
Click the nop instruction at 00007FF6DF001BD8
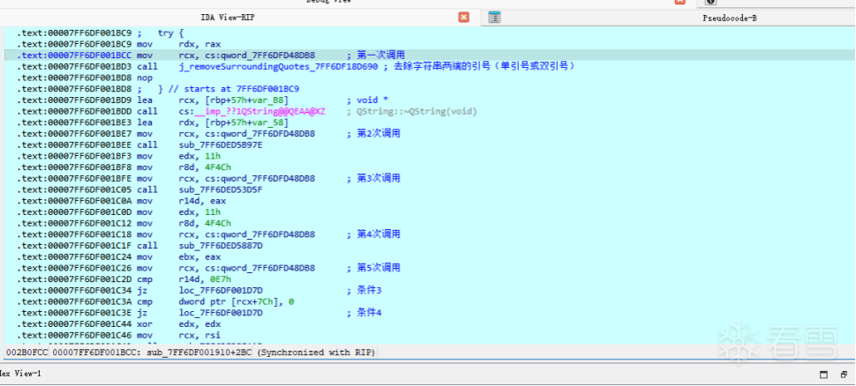[144, 78]
